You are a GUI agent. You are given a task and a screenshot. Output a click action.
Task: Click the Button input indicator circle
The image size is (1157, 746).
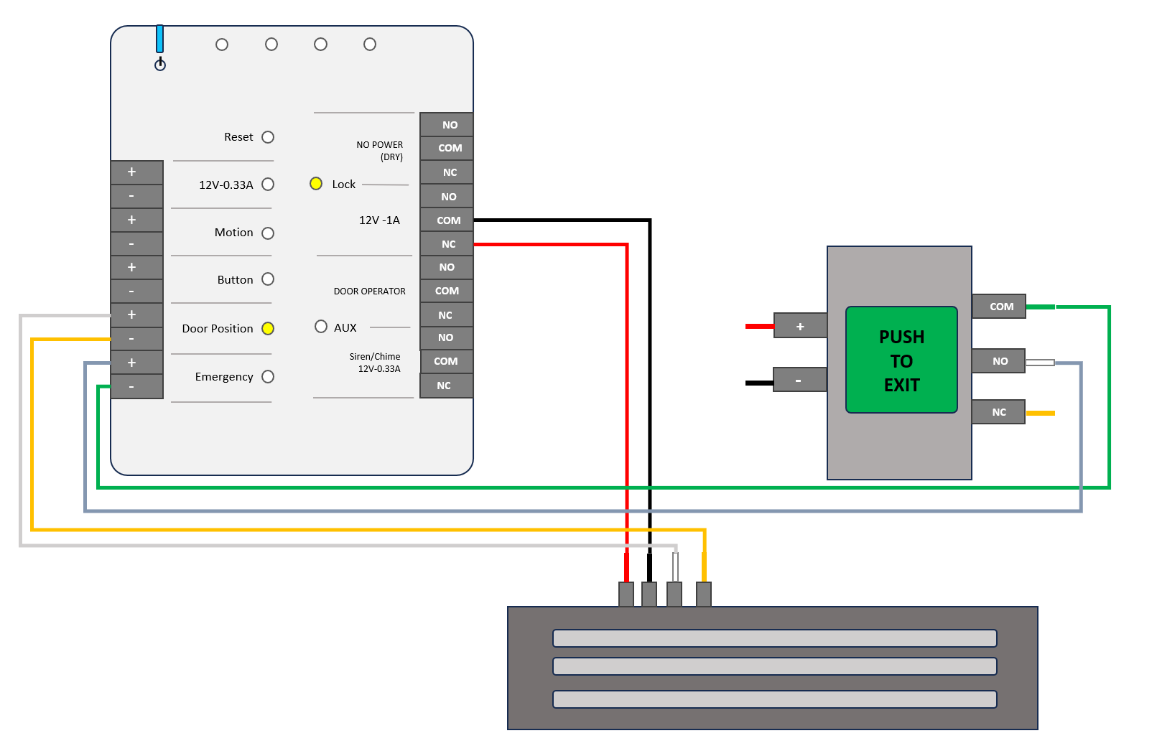(x=268, y=279)
